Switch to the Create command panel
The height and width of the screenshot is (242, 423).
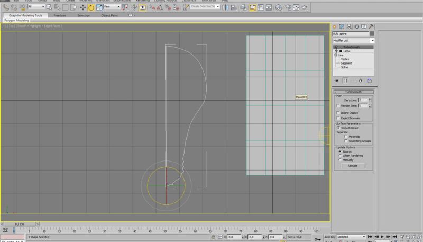[x=335, y=26]
